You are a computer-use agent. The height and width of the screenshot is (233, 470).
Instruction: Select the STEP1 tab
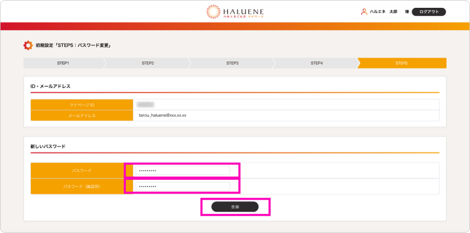(x=63, y=63)
